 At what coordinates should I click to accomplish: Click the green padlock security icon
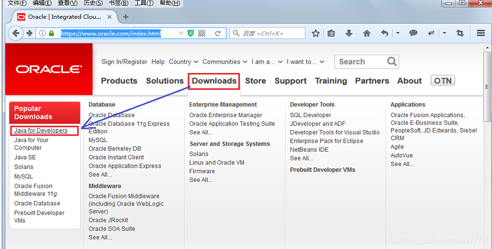tap(52, 33)
